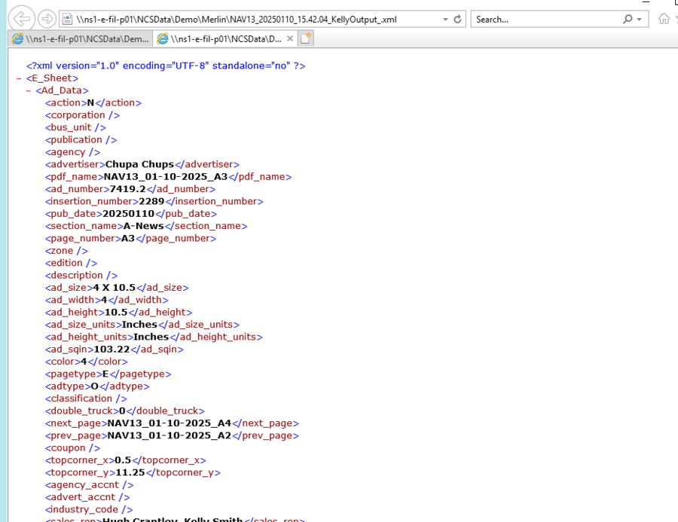The height and width of the screenshot is (522, 678).
Task: Click the browser Back arrow button
Action: click(x=22, y=19)
